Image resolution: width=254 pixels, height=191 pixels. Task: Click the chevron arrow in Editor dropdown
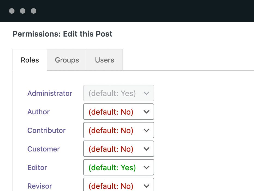click(147, 168)
